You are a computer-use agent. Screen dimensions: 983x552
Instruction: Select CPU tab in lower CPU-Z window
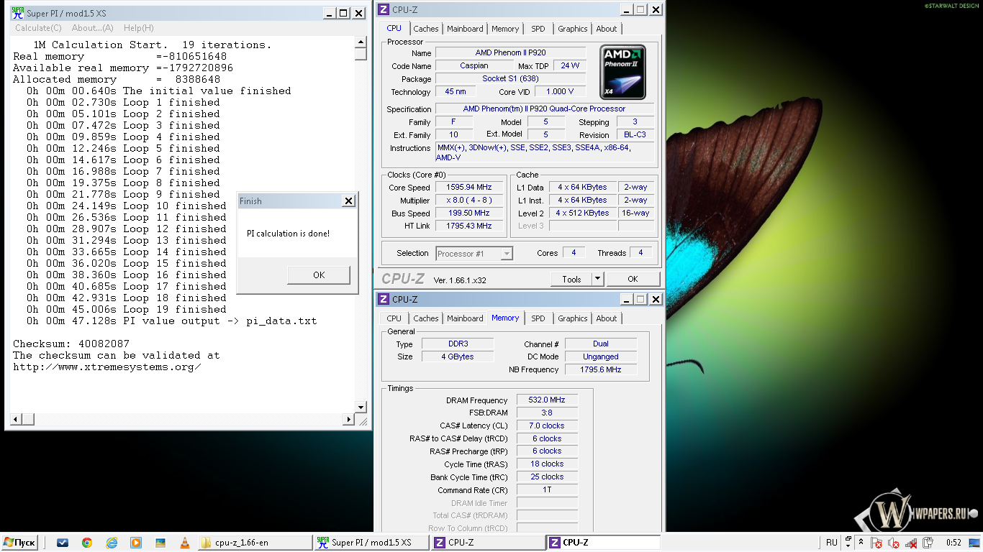click(394, 318)
